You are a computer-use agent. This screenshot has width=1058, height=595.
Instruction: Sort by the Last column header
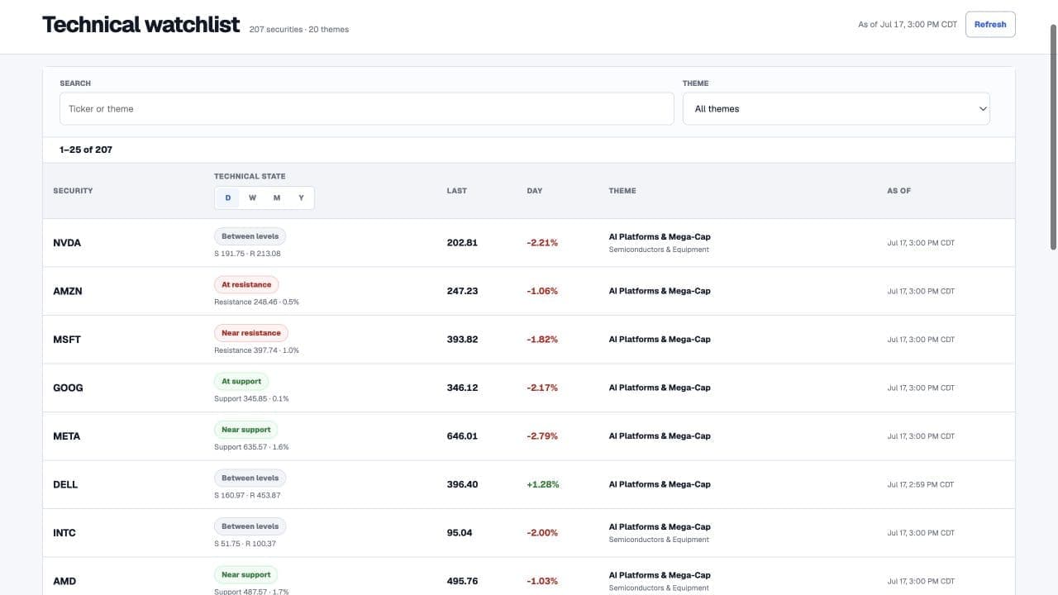tap(456, 191)
